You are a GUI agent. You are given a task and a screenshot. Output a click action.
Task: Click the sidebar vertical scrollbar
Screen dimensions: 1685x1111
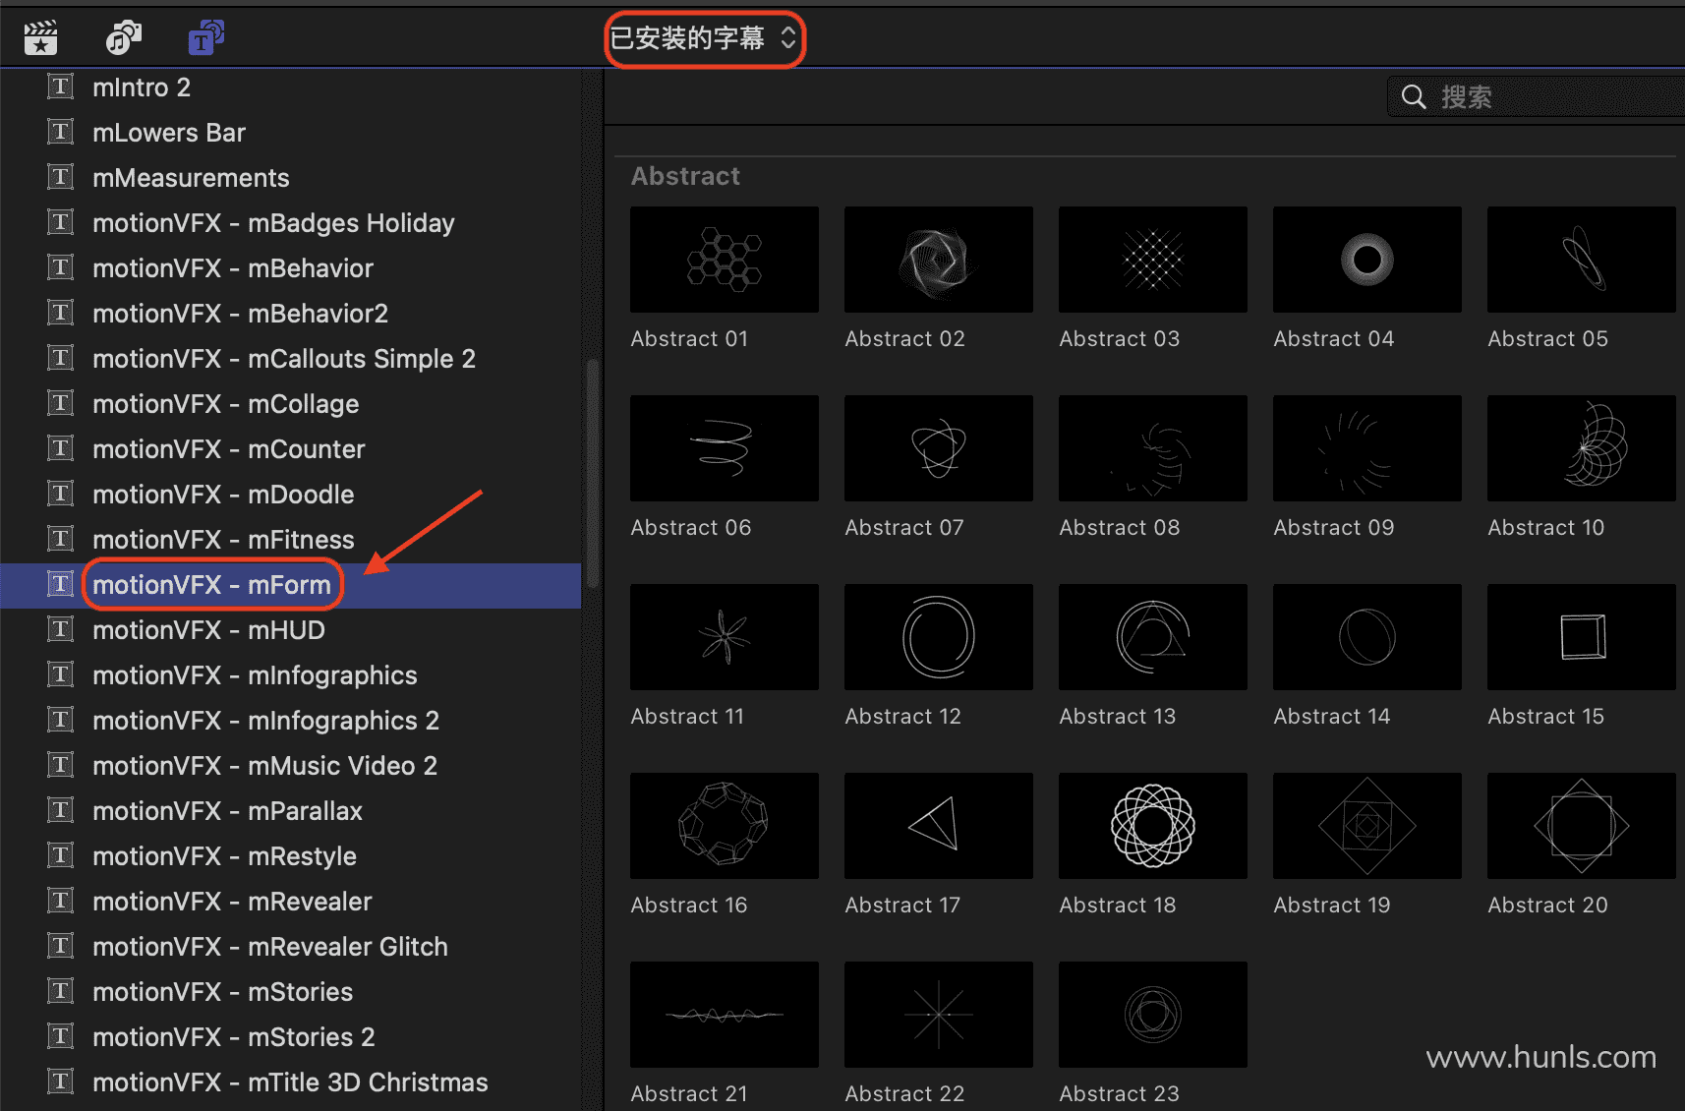pos(592,475)
